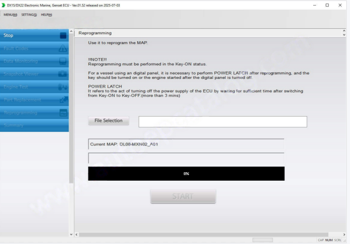Click the Reprogramming chip icon
The height and width of the screenshot is (244, 350).
63,113
